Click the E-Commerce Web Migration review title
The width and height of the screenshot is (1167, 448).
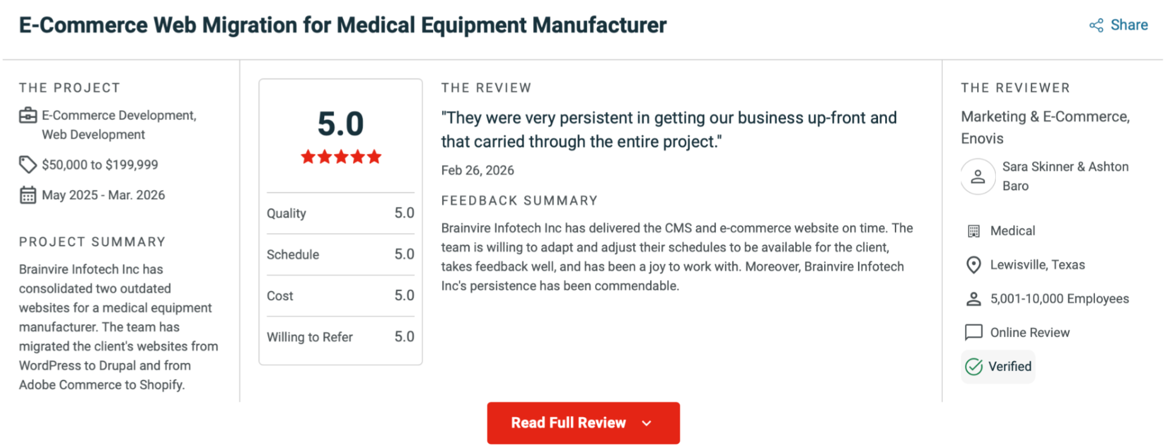[342, 25]
